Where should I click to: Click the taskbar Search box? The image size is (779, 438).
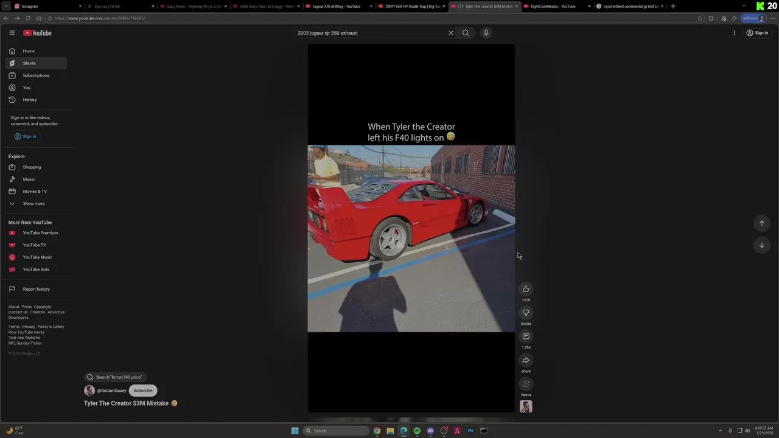336,431
